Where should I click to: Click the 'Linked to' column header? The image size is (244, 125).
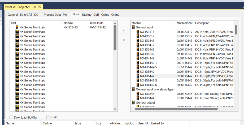click(170, 123)
